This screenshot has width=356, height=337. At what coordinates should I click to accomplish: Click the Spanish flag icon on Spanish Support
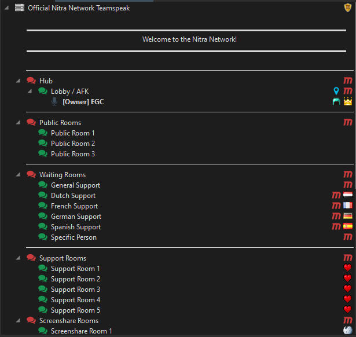click(x=347, y=226)
